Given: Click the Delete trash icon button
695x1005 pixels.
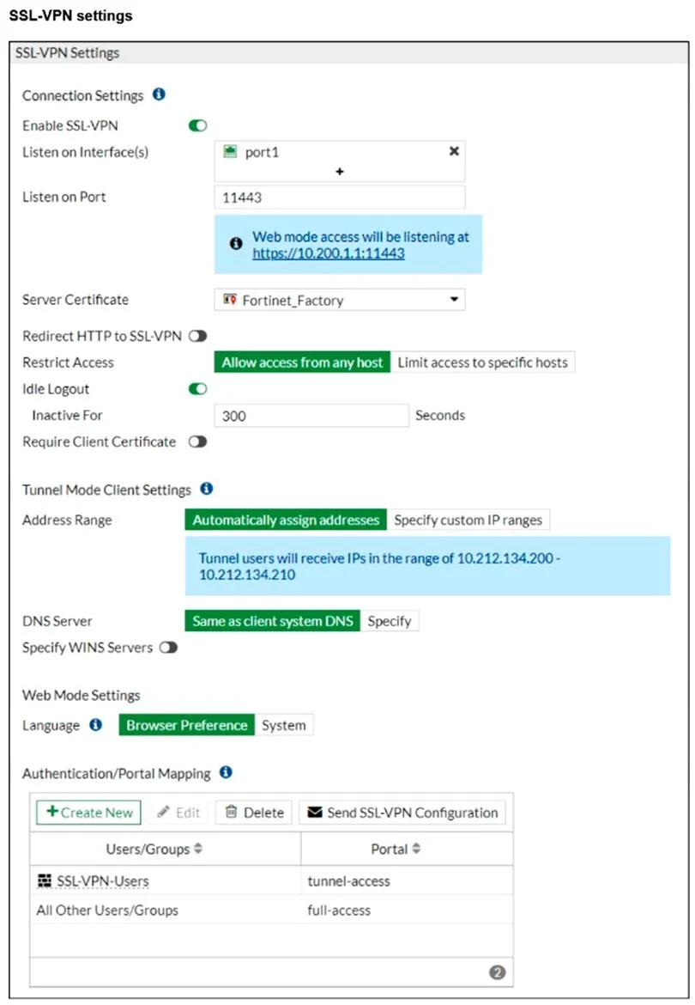Looking at the screenshot, I should click(x=254, y=812).
